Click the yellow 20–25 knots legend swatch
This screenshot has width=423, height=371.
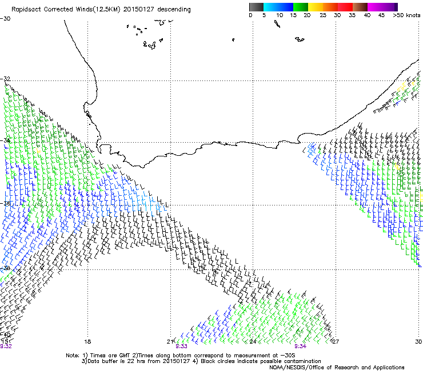(x=316, y=7)
